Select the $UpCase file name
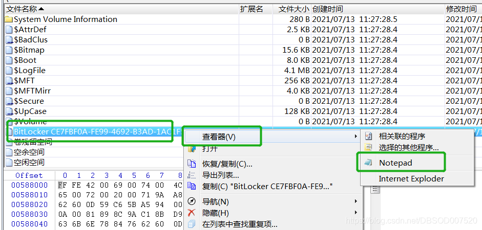The height and width of the screenshot is (230, 482). click(x=30, y=111)
